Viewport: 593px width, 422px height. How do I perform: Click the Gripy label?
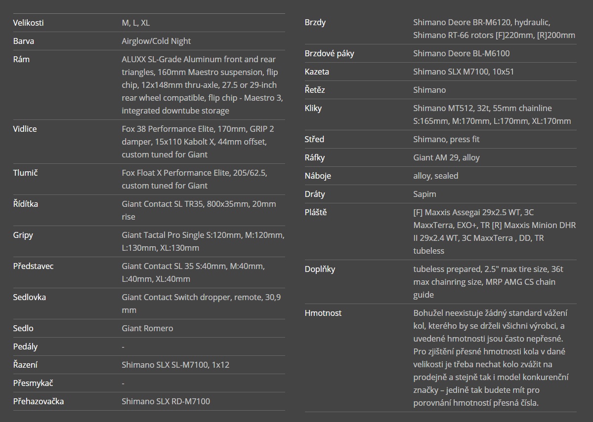[23, 235]
